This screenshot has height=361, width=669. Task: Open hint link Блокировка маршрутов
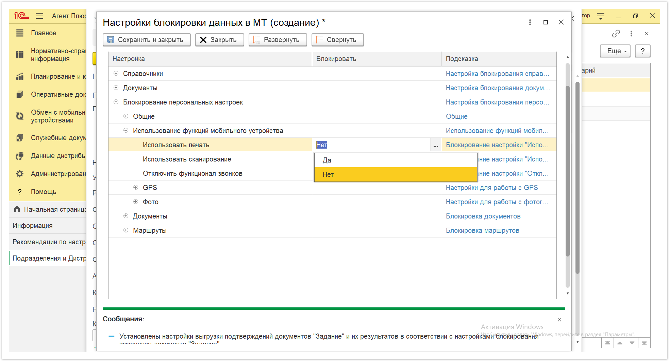click(x=482, y=230)
